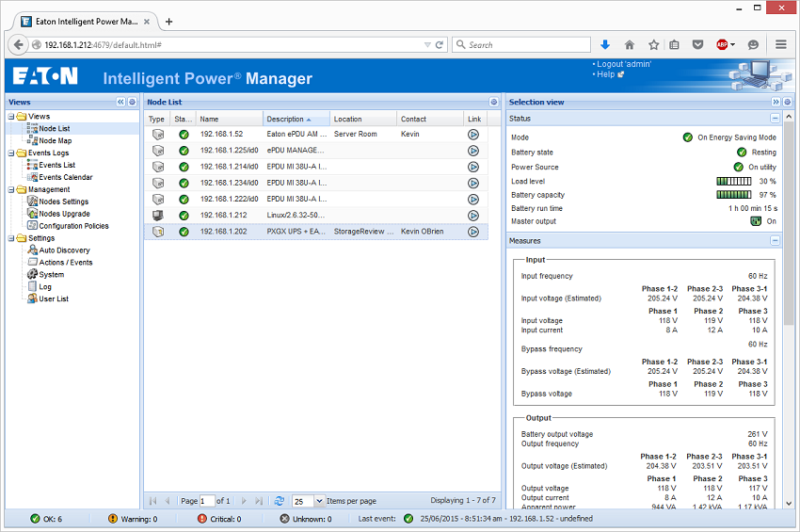800x532 pixels.
Task: Click browser back button
Action: (x=19, y=45)
